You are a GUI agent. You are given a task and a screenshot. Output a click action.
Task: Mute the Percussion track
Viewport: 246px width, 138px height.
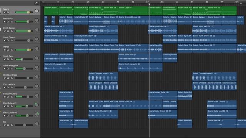pyautogui.click(x=5, y=21)
